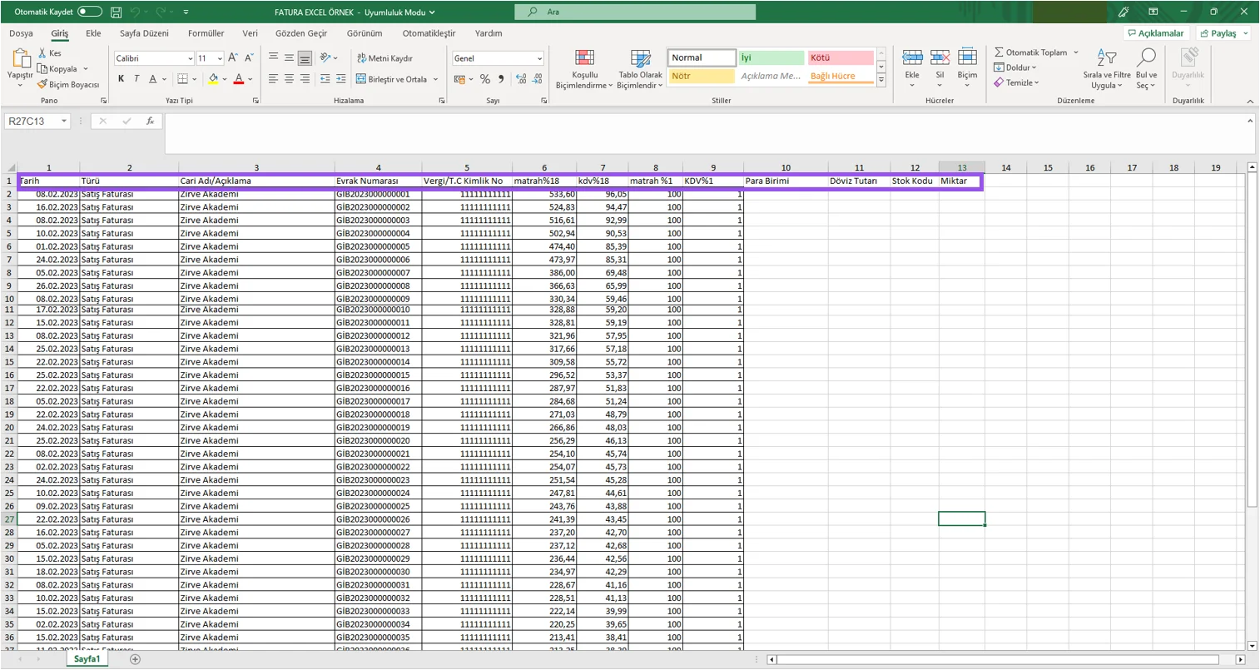Decrease indent
The image size is (1260, 670).
[x=325, y=79]
